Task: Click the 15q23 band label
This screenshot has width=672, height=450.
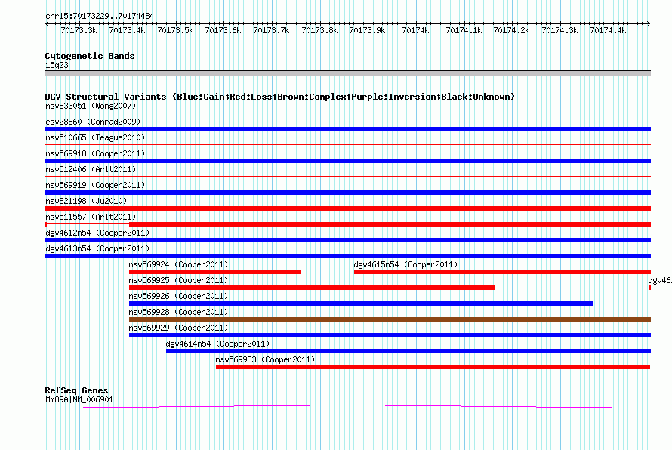Action: (x=57, y=65)
